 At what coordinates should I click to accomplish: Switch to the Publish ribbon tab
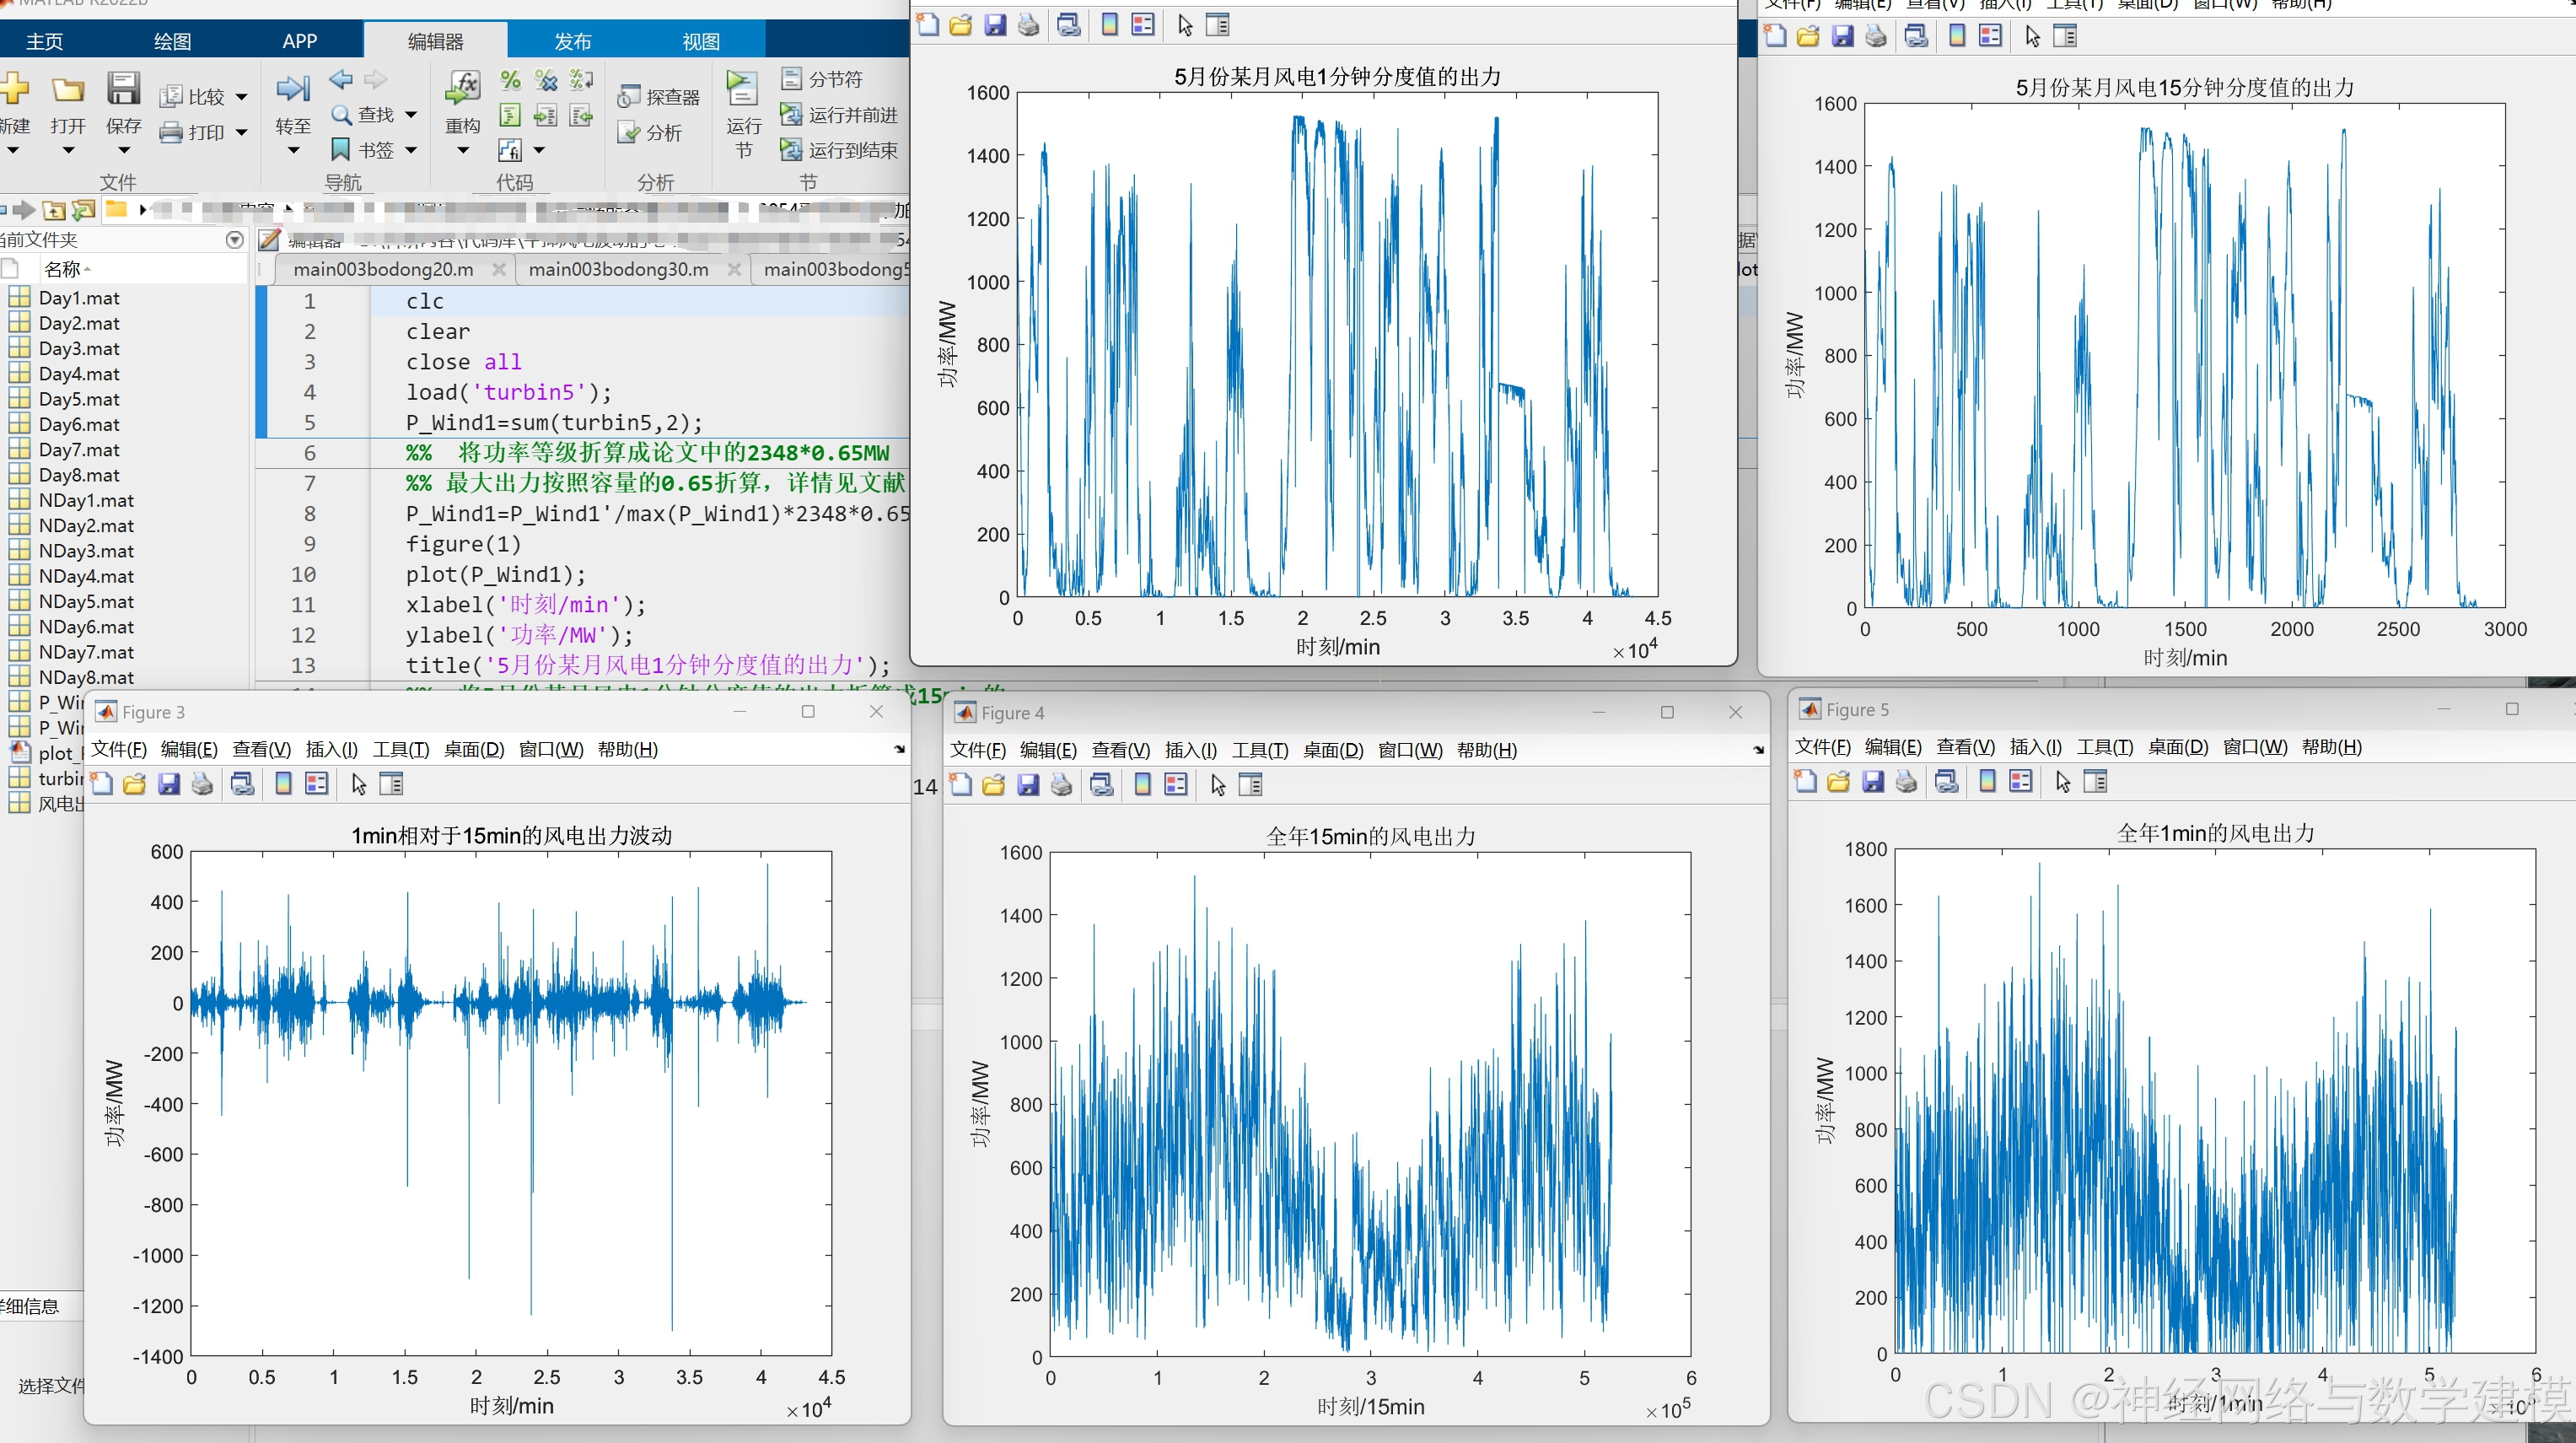(572, 41)
